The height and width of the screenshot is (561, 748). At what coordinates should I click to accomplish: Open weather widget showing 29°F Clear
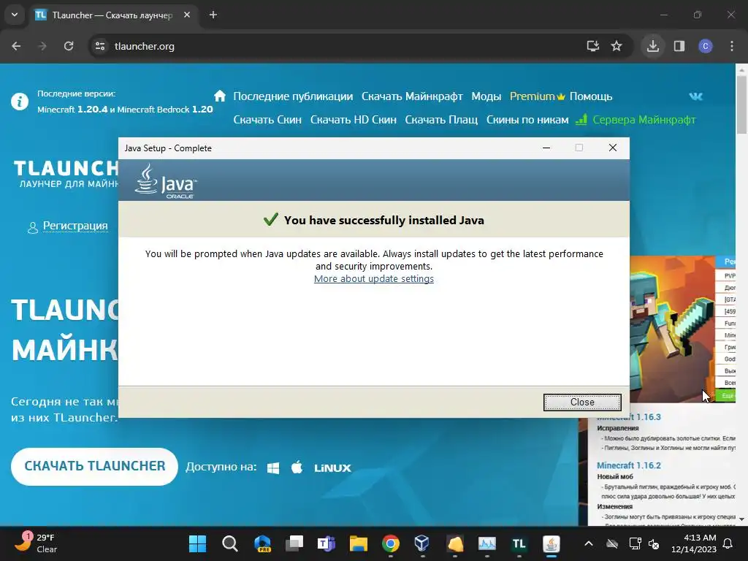click(x=35, y=543)
